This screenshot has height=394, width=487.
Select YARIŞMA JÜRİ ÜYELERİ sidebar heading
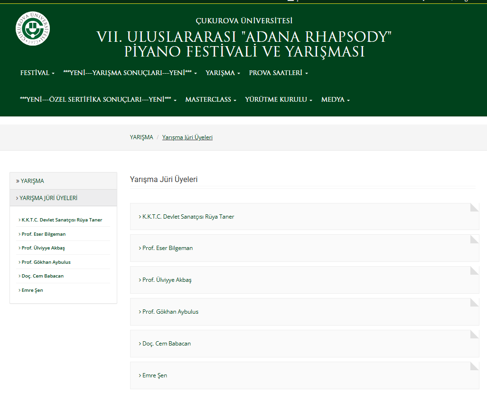(48, 198)
